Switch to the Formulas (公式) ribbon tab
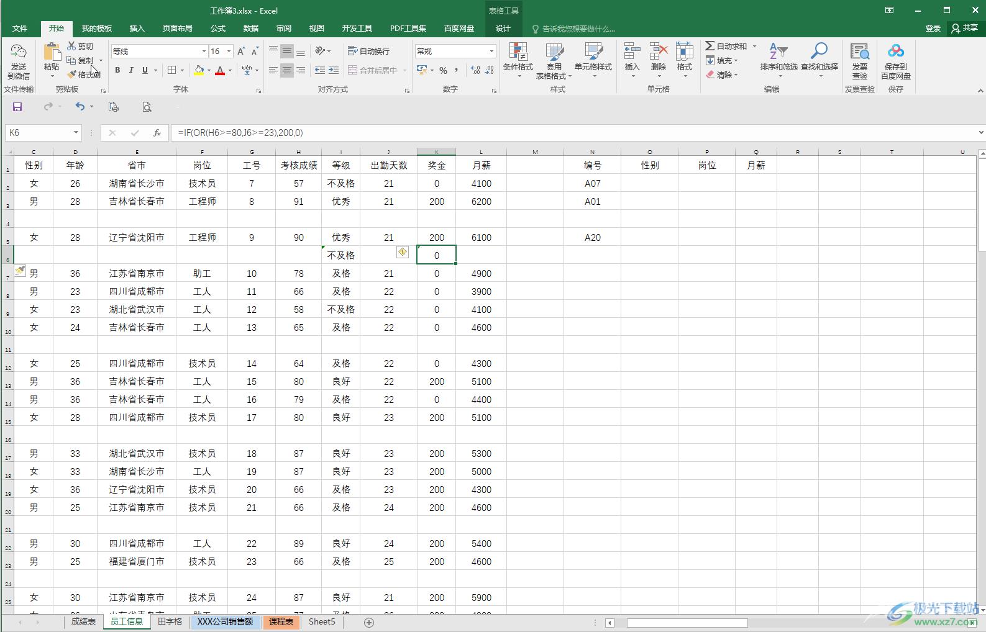 tap(218, 29)
